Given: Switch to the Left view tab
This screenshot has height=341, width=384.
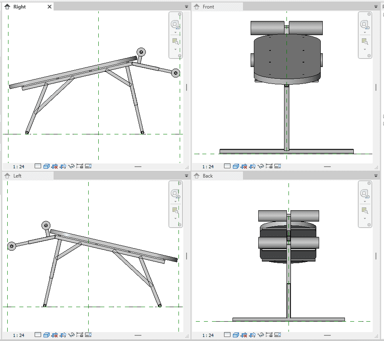Looking at the screenshot, I should [17, 176].
